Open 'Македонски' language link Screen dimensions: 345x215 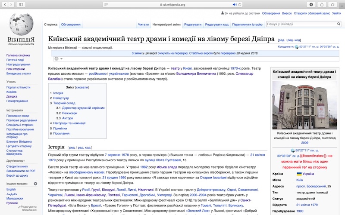15,198
